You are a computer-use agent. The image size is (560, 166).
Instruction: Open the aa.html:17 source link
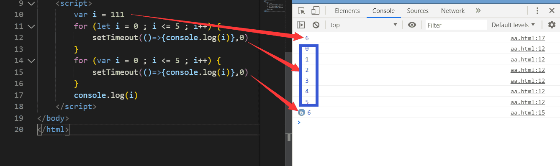(528, 38)
